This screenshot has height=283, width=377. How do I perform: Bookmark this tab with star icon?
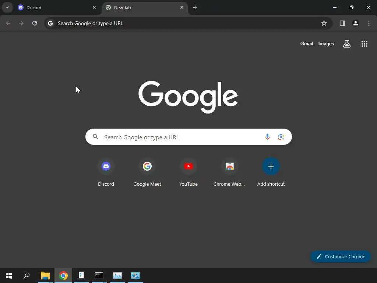(324, 23)
